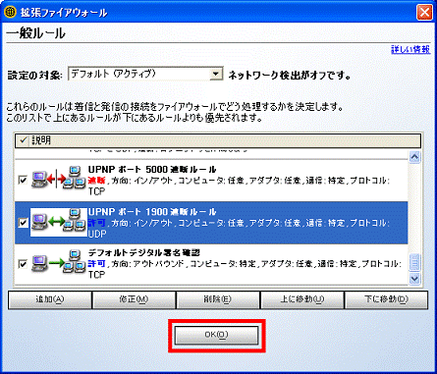
Task: Click the 削除(E) button
Action: pyautogui.click(x=218, y=299)
